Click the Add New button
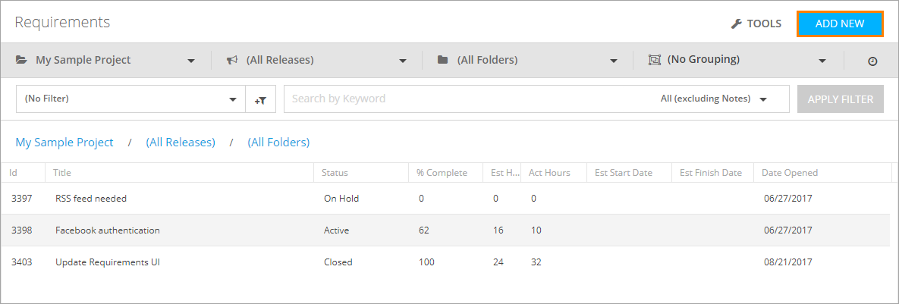 [x=840, y=24]
